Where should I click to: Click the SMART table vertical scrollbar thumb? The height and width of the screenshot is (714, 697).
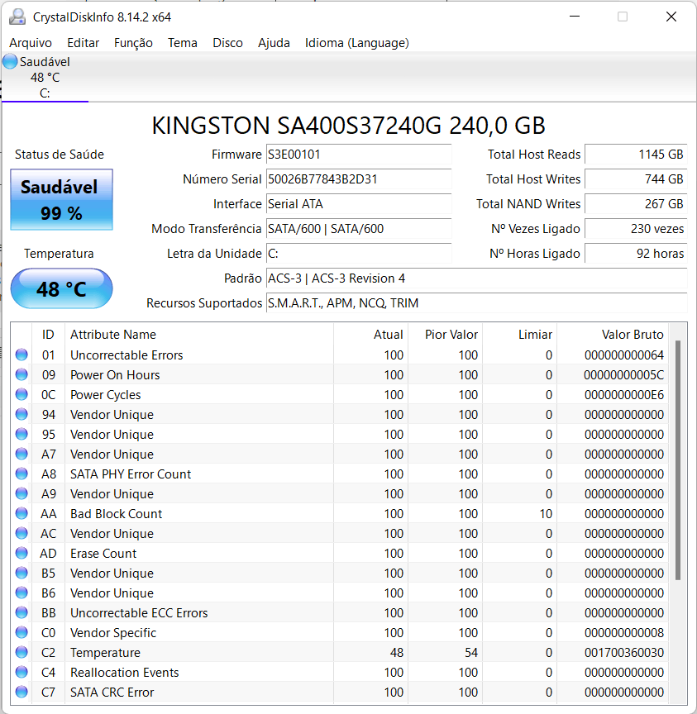(678, 460)
